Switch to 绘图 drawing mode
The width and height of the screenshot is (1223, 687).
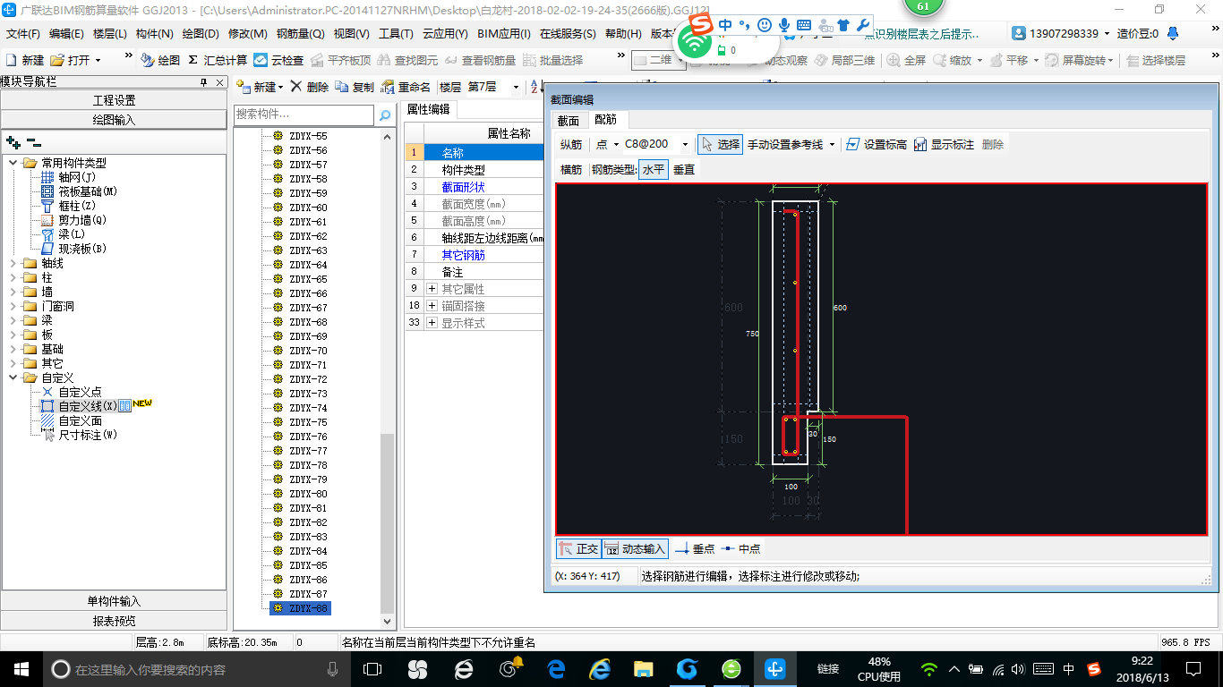click(161, 60)
